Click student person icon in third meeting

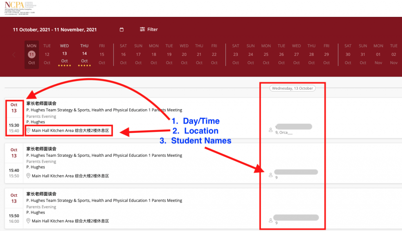[270, 220]
